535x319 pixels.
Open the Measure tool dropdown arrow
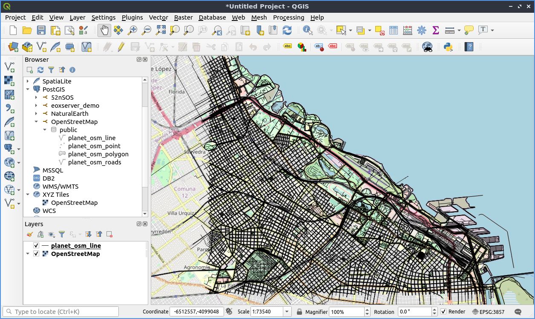(x=459, y=30)
